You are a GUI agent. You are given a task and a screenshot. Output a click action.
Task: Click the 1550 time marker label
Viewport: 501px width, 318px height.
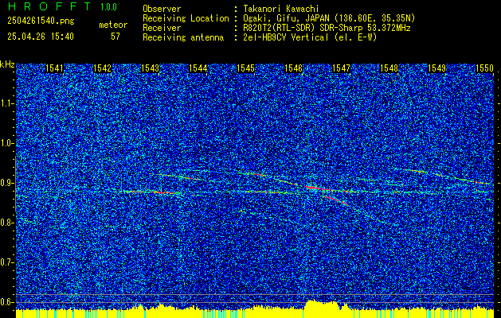(x=485, y=68)
